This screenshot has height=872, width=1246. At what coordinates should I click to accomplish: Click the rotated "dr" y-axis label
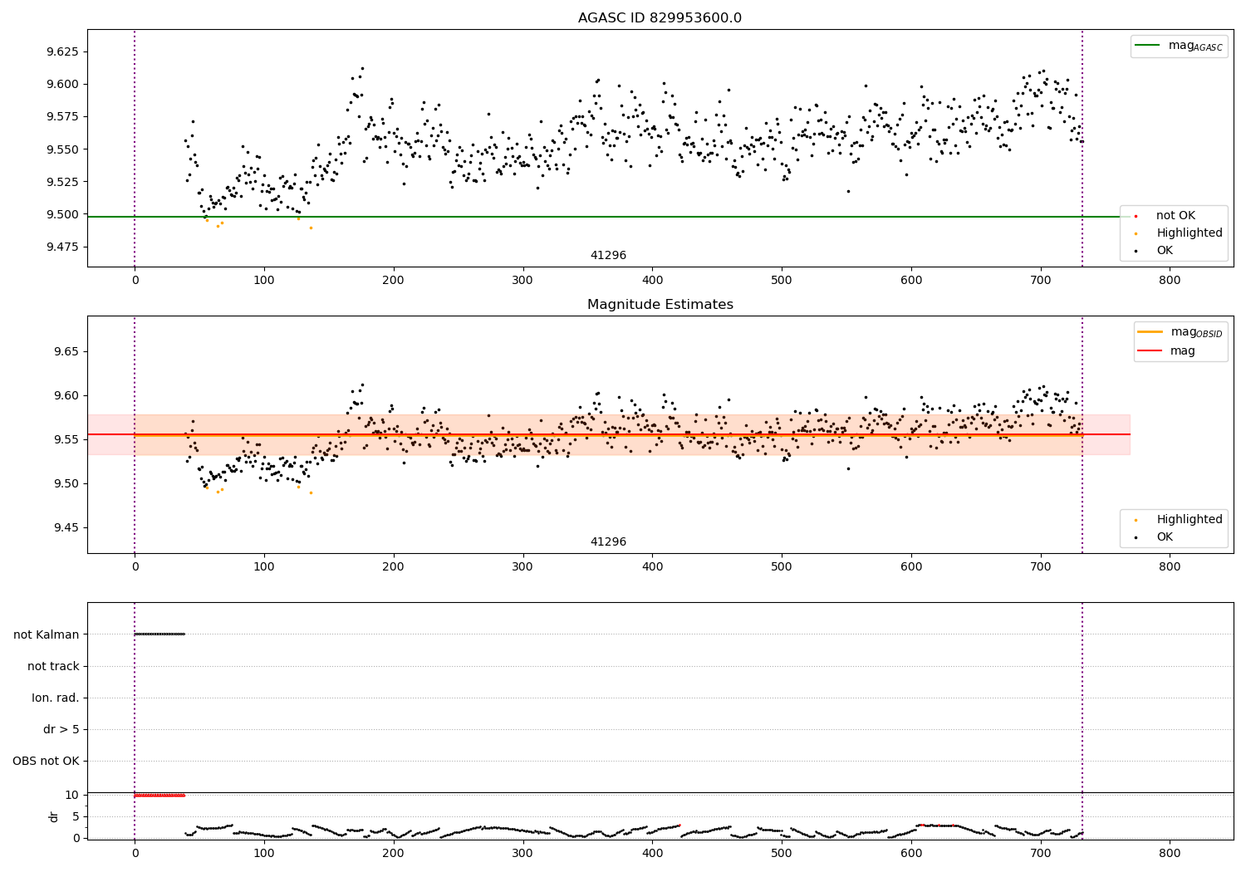tap(54, 816)
